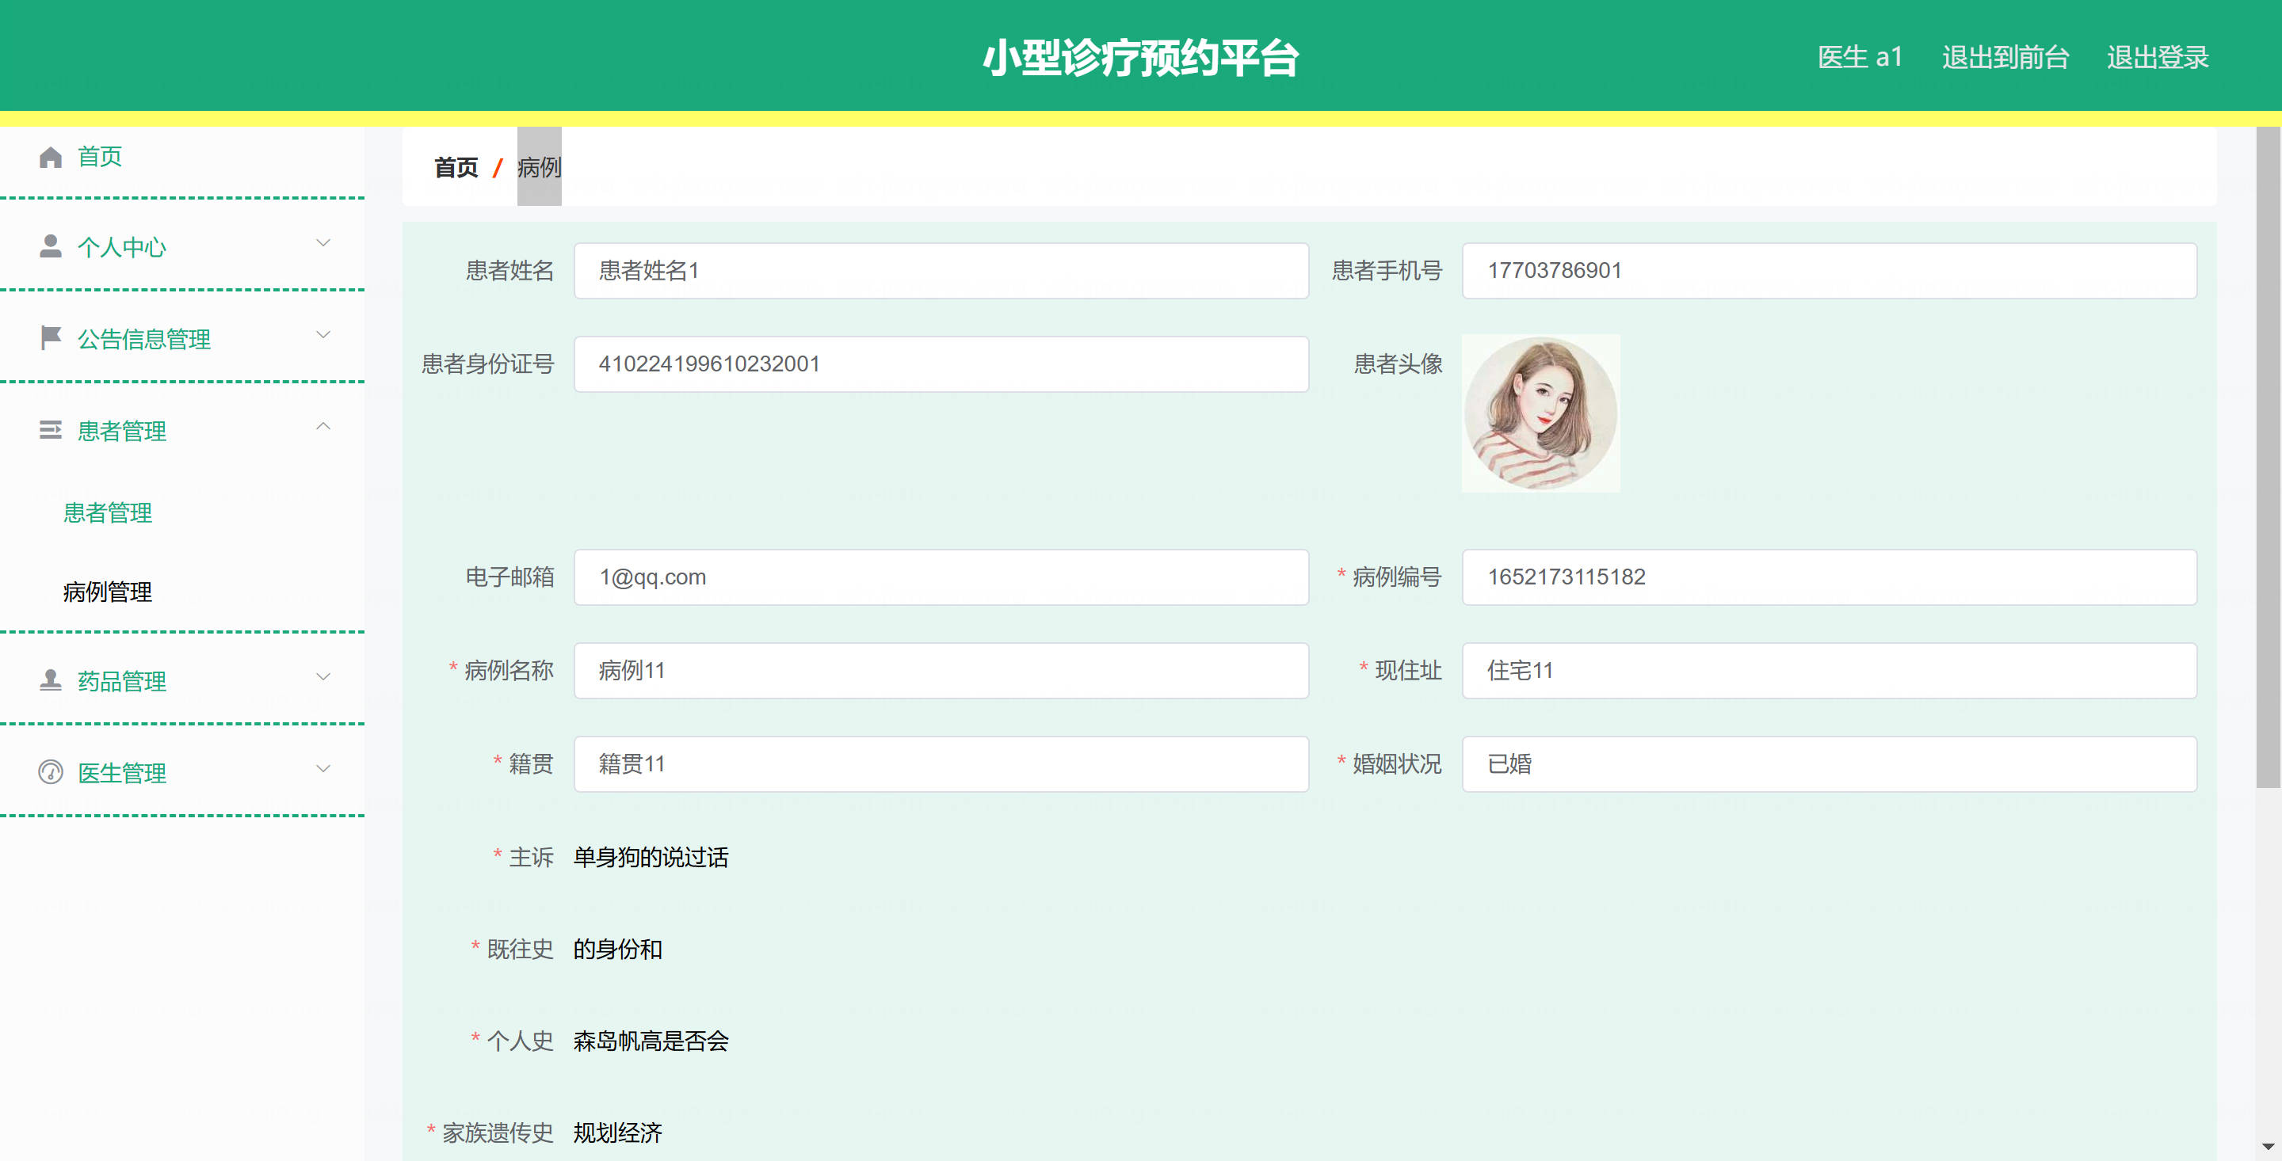Click the patient avatar thumbnail
Image resolution: width=2282 pixels, height=1161 pixels.
point(1540,413)
